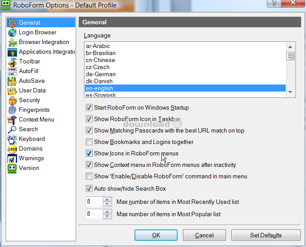
Task: Click the AutoSave disk star icon
Action: [12, 81]
